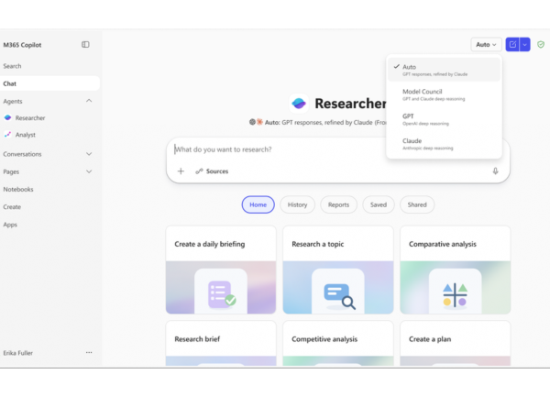
Task: Open the Research a topic card
Action: click(337, 270)
